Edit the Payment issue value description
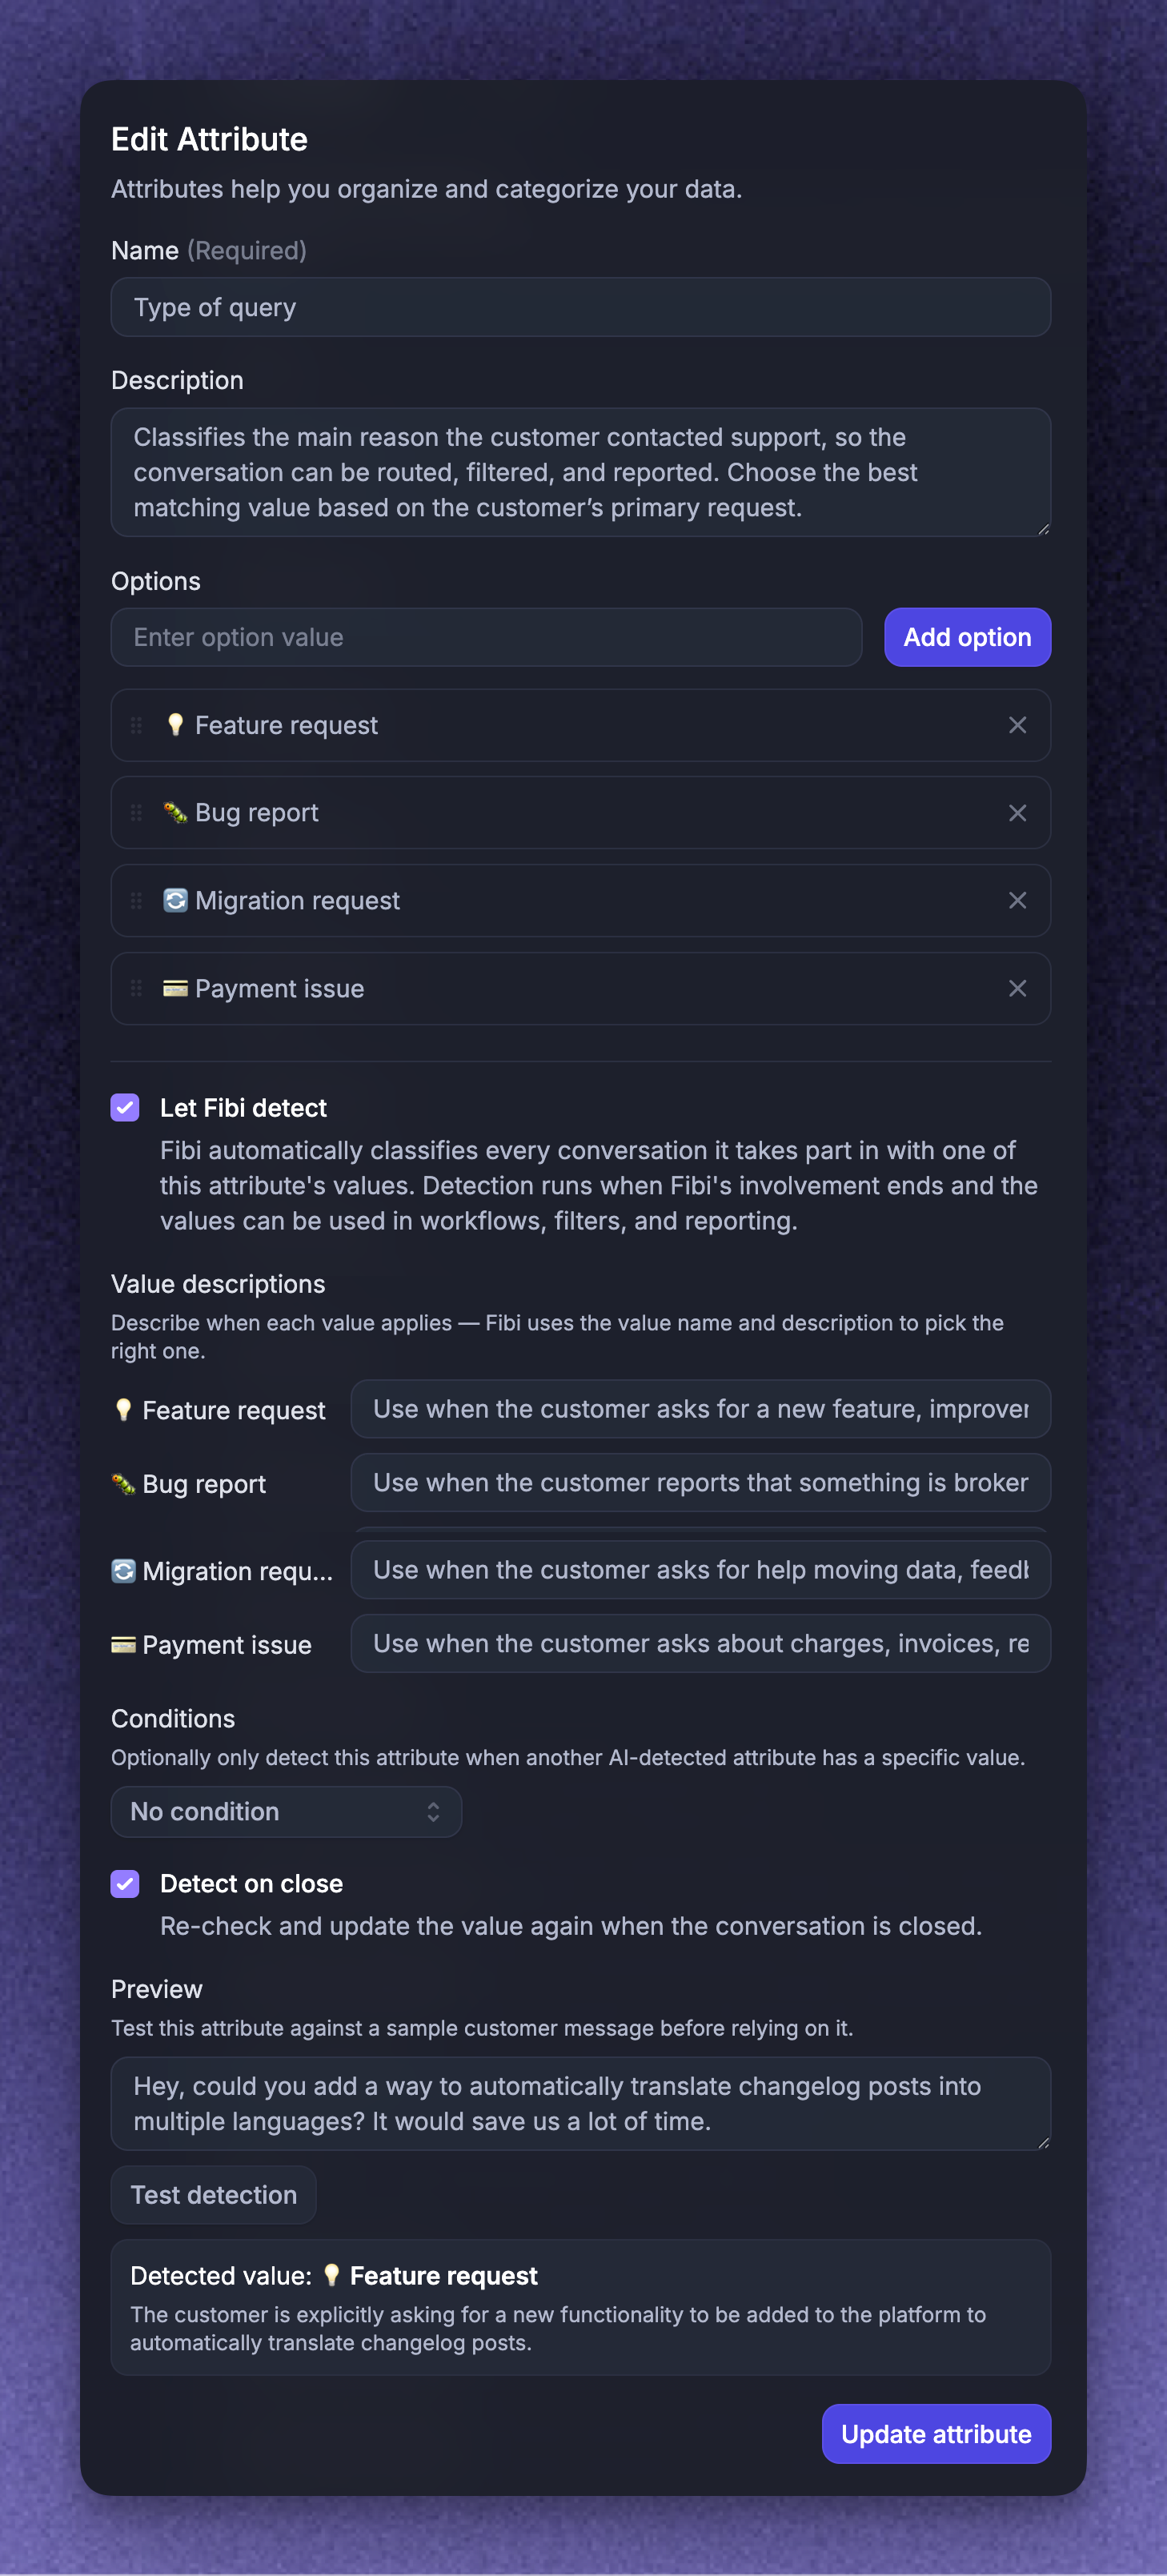The image size is (1167, 2576). 700,1644
